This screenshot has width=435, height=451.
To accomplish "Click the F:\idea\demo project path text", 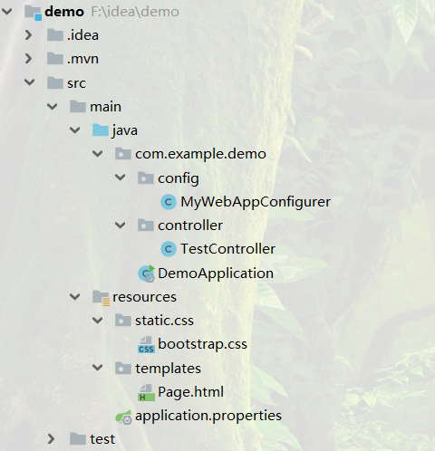I will 135,12.
